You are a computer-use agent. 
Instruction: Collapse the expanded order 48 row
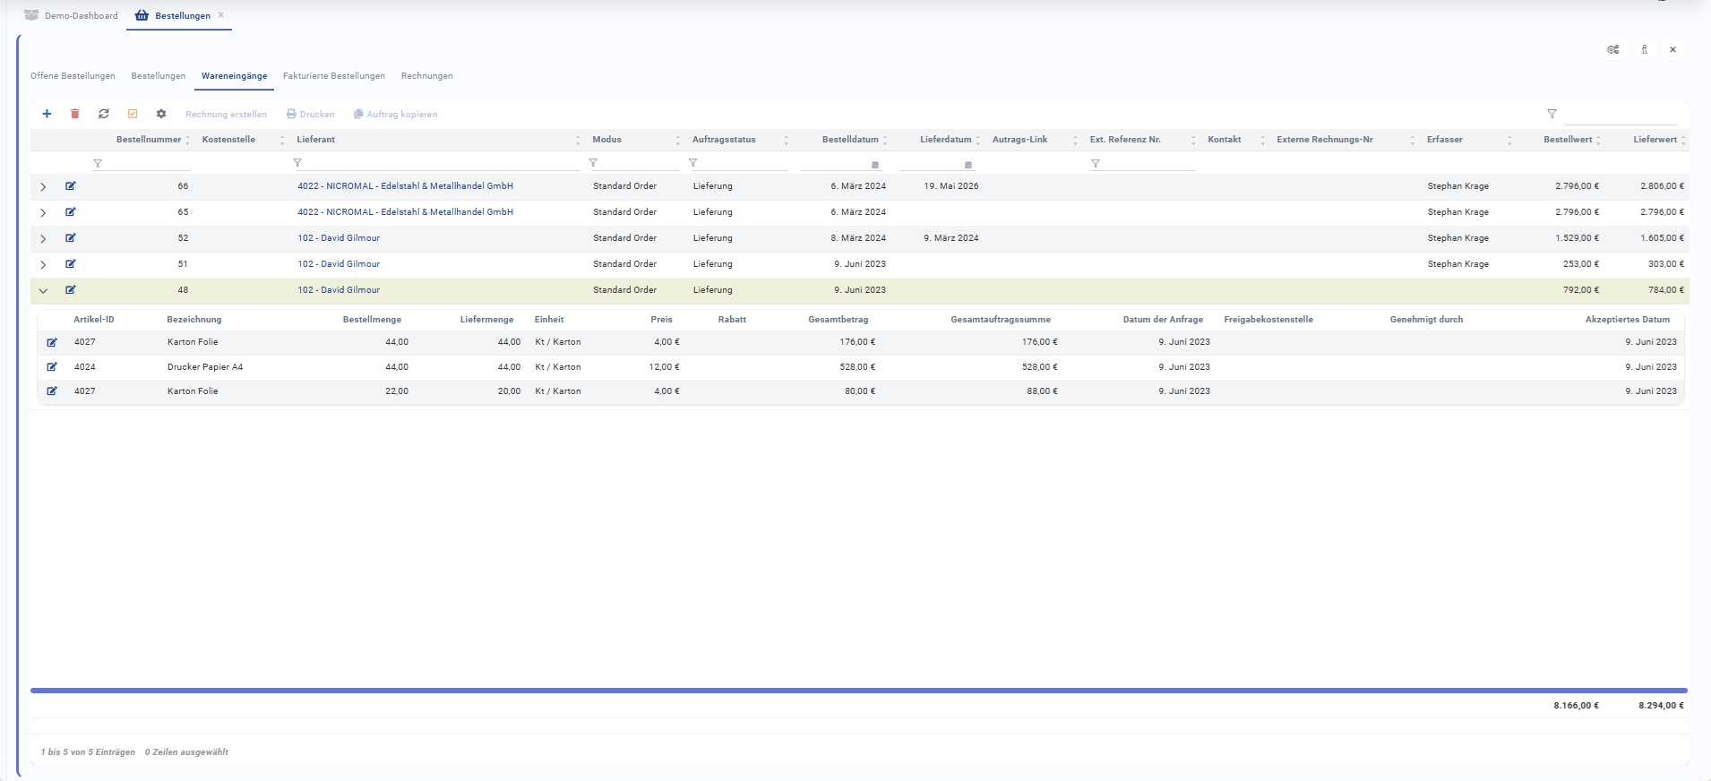click(43, 290)
